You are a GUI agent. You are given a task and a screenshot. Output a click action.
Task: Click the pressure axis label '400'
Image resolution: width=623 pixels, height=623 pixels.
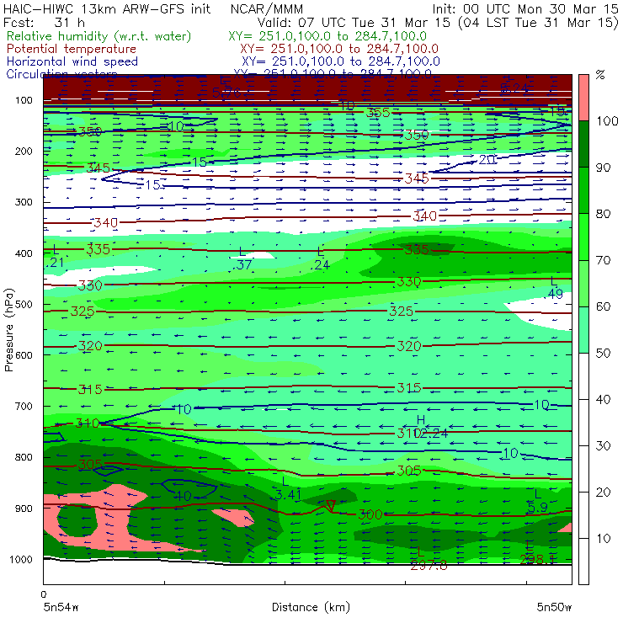click(24, 253)
